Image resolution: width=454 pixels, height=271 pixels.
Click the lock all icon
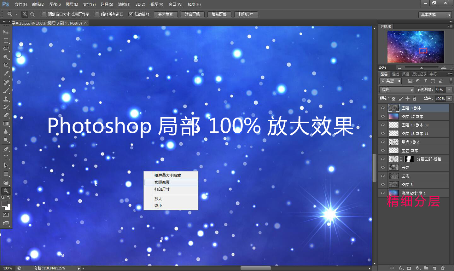coord(415,99)
